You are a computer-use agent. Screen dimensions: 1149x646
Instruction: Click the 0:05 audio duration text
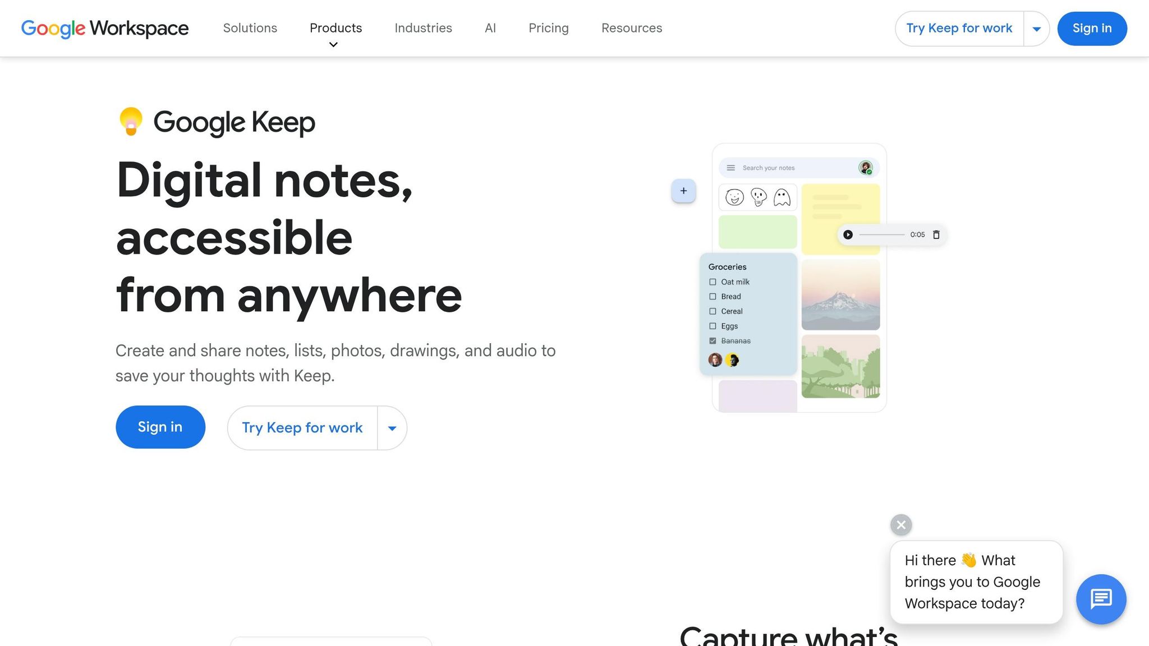(917, 234)
